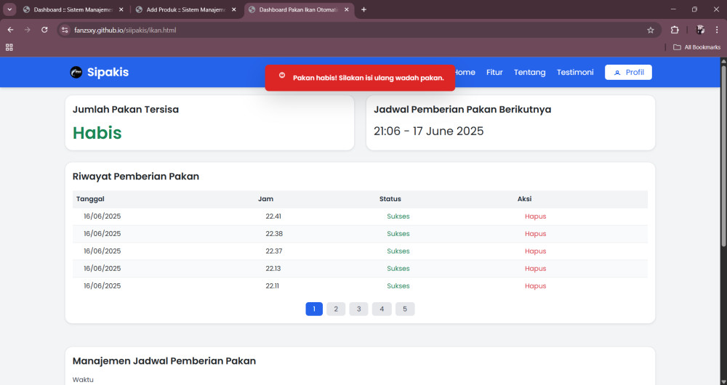Click the 'Sukses' status in the 22.41 row
Screen dimensions: 727x385
coord(398,216)
